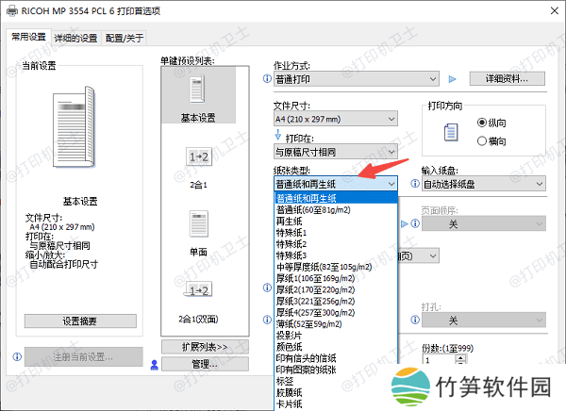This screenshot has height=411, width=566.
Task: Select 横向 print orientation
Action: pyautogui.click(x=483, y=140)
